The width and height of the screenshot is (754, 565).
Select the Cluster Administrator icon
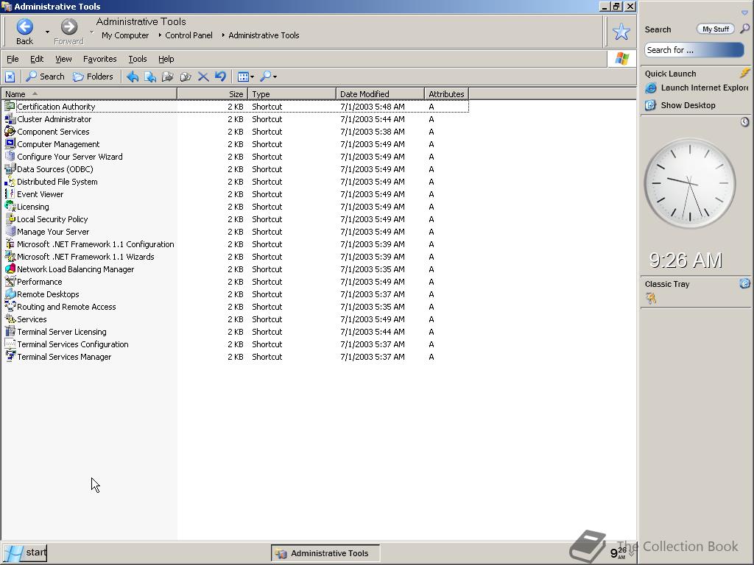pos(10,118)
